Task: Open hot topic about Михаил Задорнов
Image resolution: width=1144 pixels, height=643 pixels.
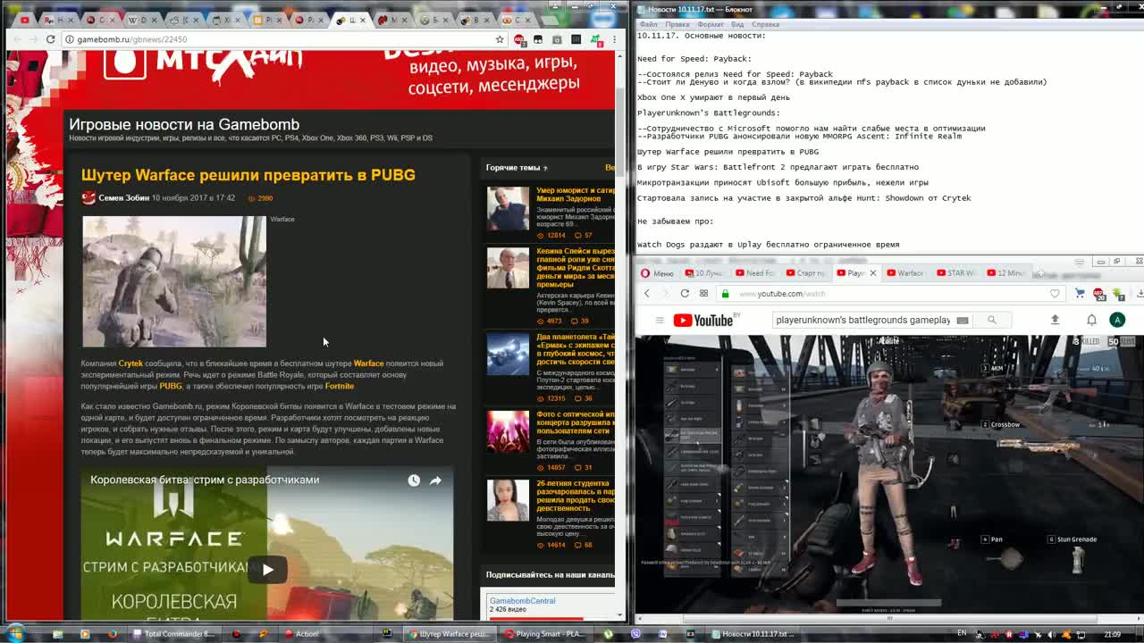Action: (x=576, y=194)
